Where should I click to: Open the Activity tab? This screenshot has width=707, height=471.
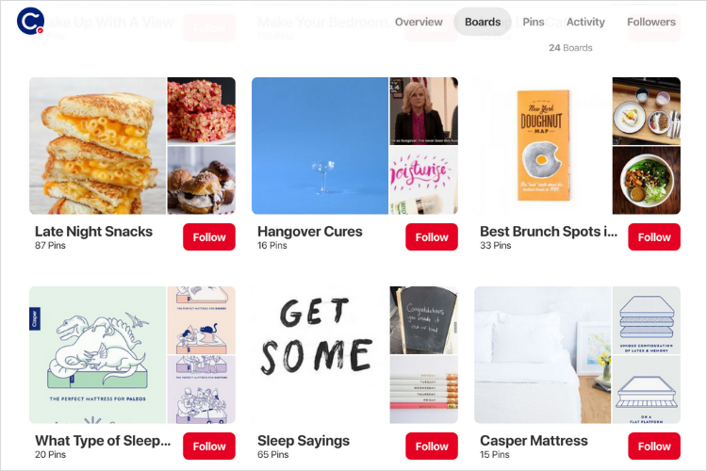585,22
